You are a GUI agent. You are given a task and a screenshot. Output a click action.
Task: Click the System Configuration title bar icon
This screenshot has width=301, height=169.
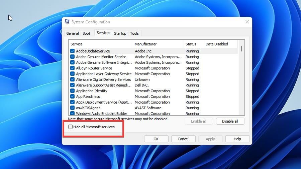(x=67, y=22)
